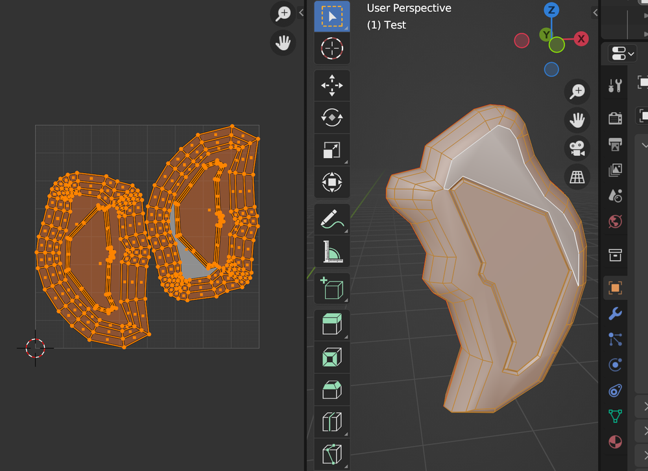Select the Select Box tool

coord(331,16)
